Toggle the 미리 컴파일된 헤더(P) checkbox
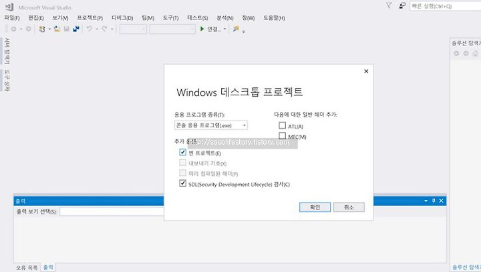The image size is (481, 272). 183,173
